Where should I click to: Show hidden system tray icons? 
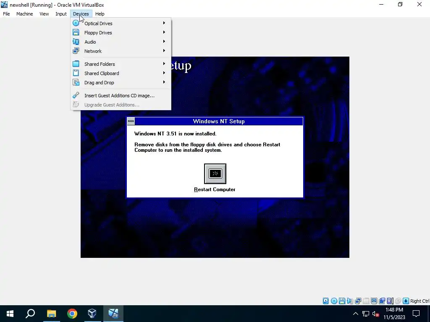click(x=355, y=314)
